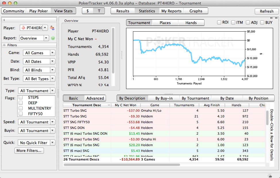Open the Results tab
The width and height of the screenshot is (280, 178).
[123, 11]
